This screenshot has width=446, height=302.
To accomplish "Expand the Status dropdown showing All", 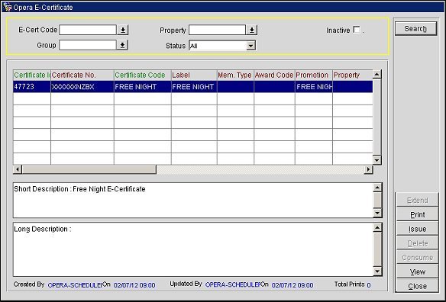I will coord(250,46).
